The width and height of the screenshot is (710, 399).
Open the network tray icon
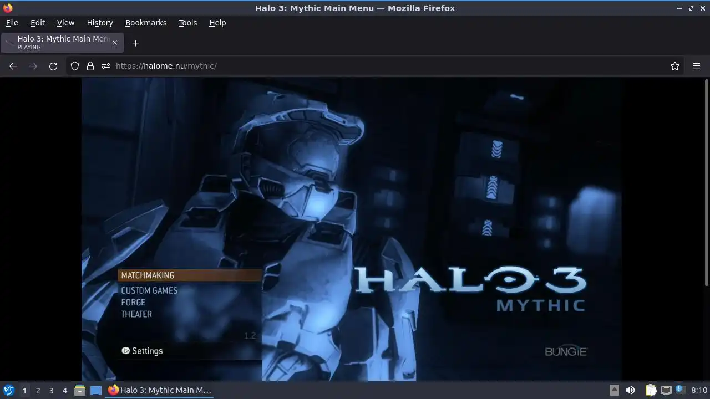(666, 390)
